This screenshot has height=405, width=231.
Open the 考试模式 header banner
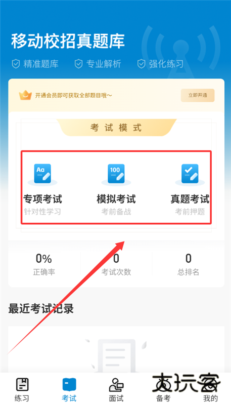click(x=116, y=128)
